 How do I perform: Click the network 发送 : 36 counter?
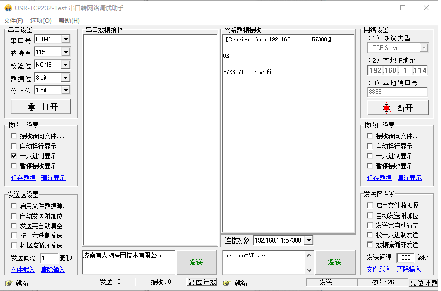coord(332,282)
